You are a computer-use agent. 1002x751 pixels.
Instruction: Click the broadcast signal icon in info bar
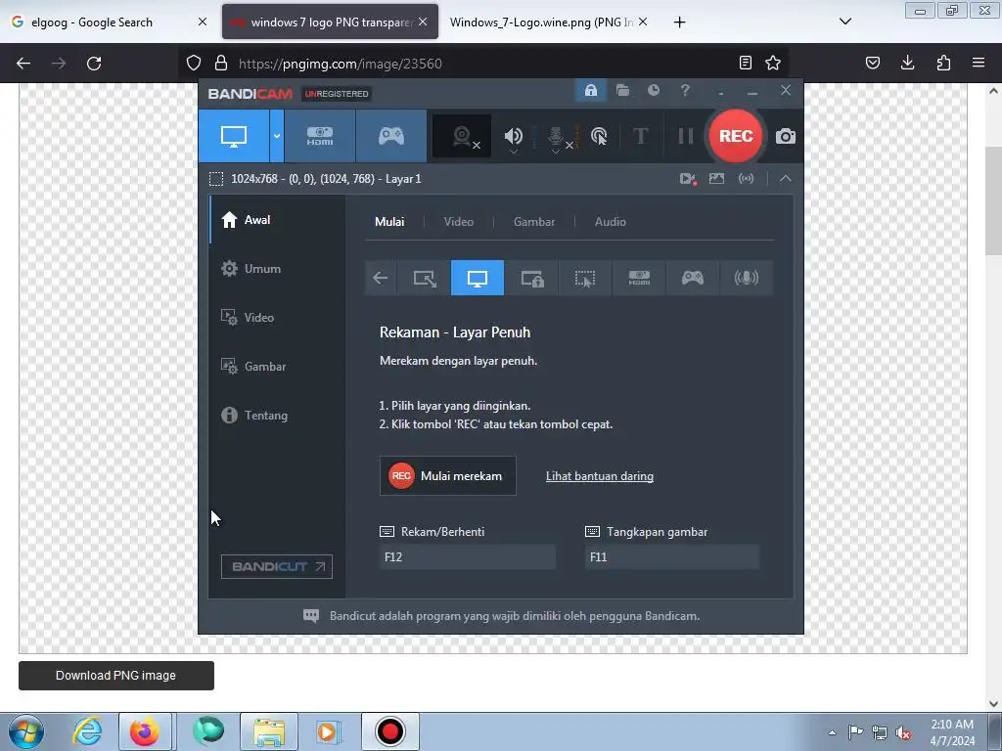coord(746,179)
